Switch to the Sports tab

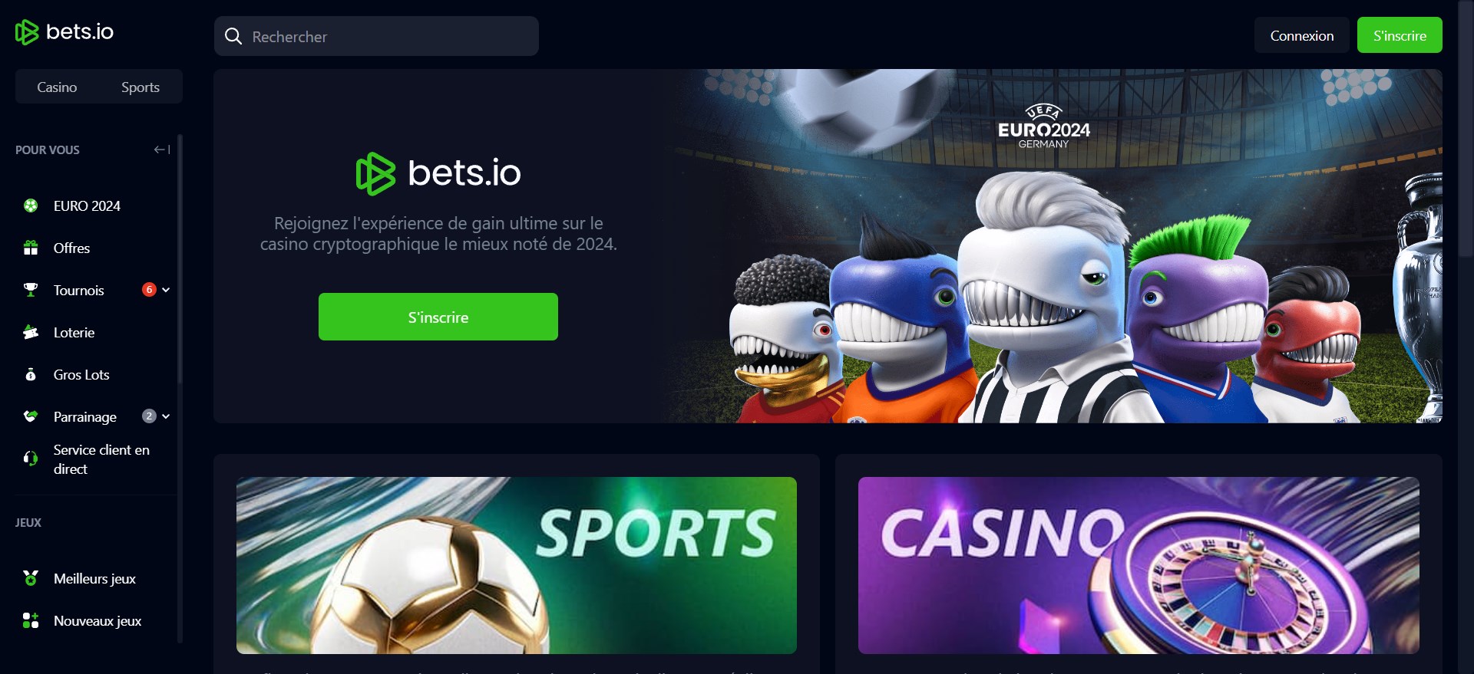pos(140,87)
